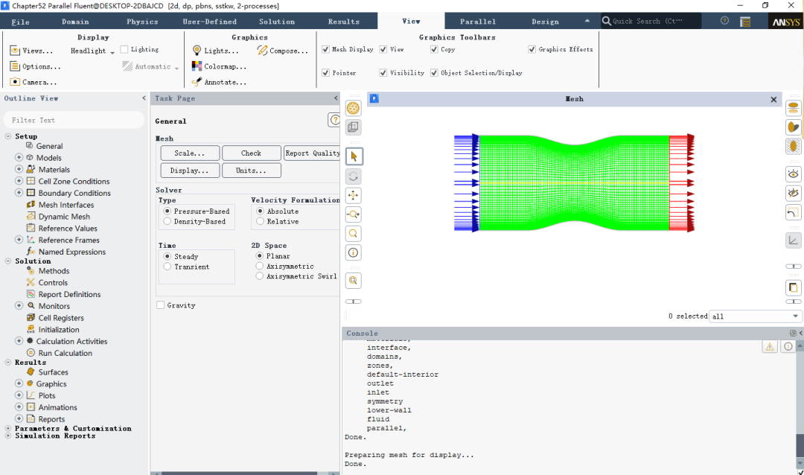Expand the Monitors tree node
The height and width of the screenshot is (475, 804).
point(19,306)
